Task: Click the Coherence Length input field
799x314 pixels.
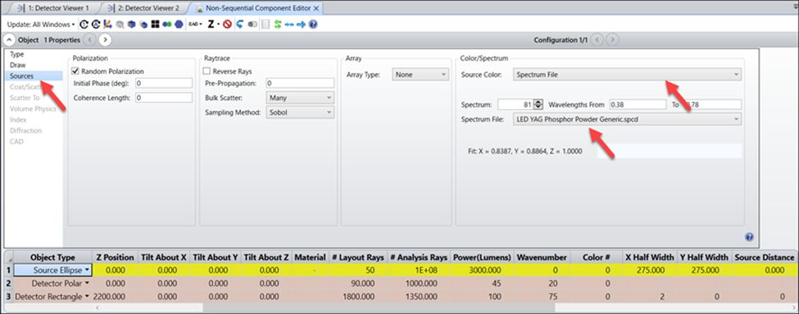Action: coord(164,98)
